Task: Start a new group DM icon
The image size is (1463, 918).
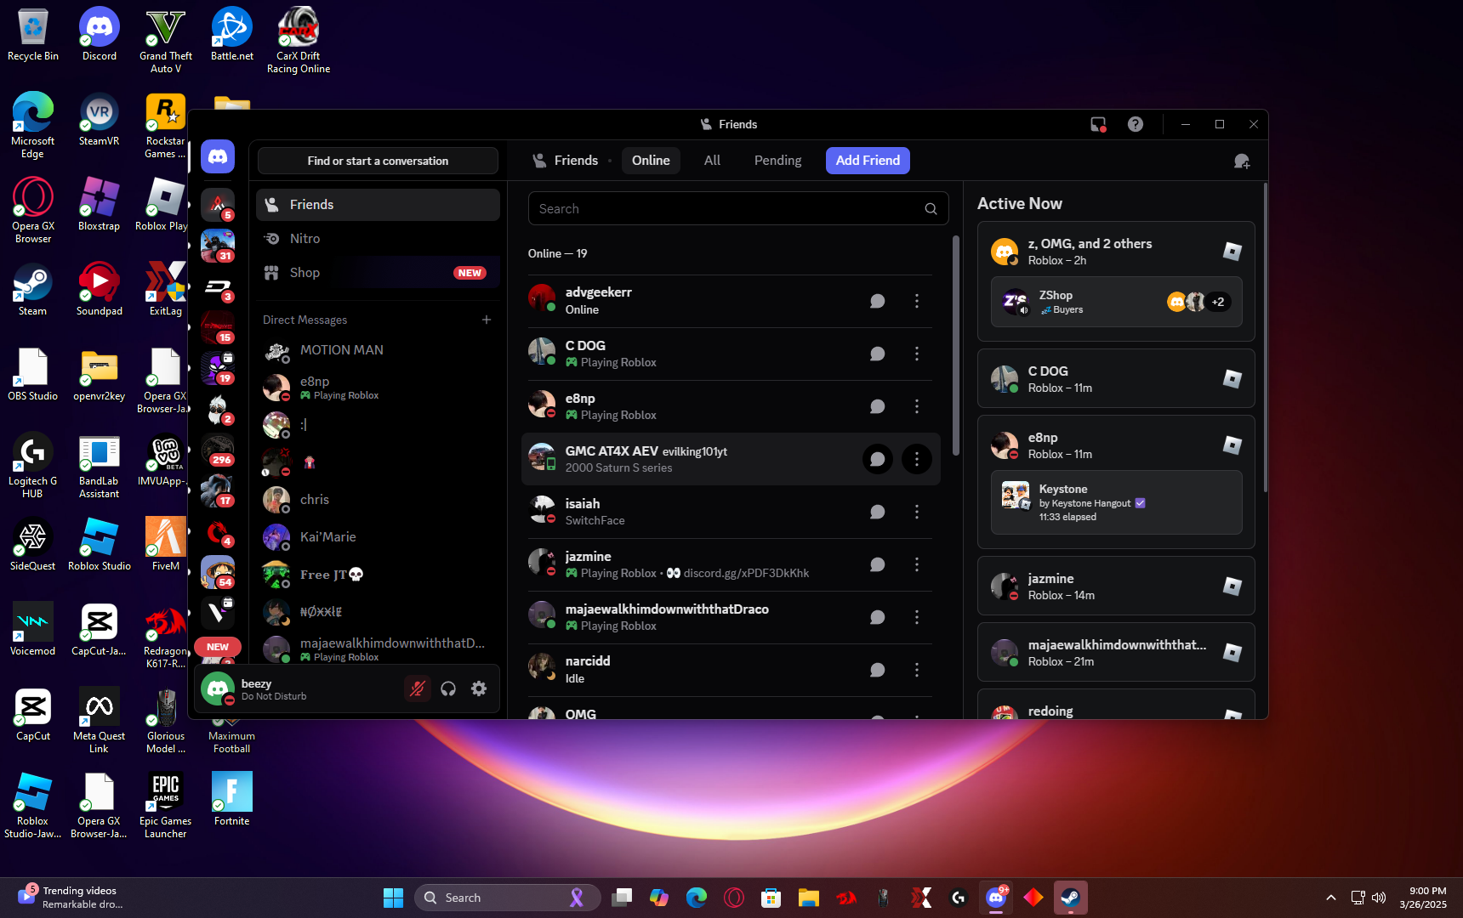Action: 1242,161
